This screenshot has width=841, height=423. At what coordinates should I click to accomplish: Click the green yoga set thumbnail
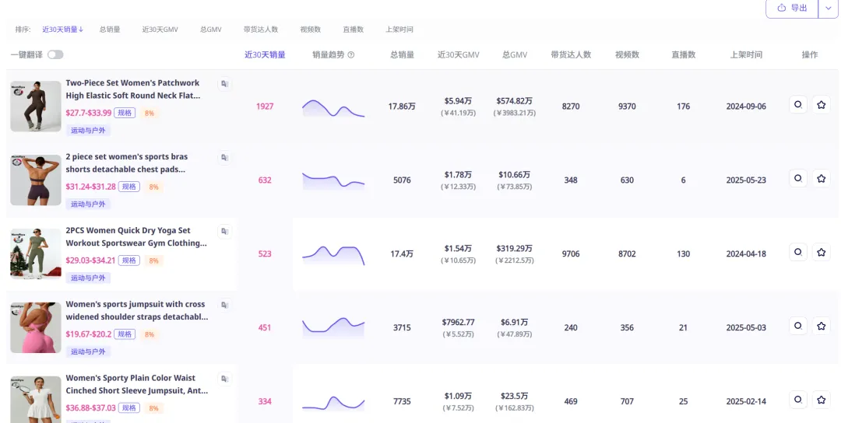tap(36, 253)
